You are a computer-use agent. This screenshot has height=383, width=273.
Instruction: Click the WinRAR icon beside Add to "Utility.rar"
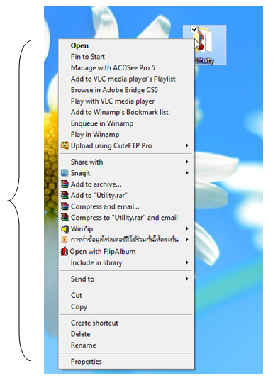(65, 195)
